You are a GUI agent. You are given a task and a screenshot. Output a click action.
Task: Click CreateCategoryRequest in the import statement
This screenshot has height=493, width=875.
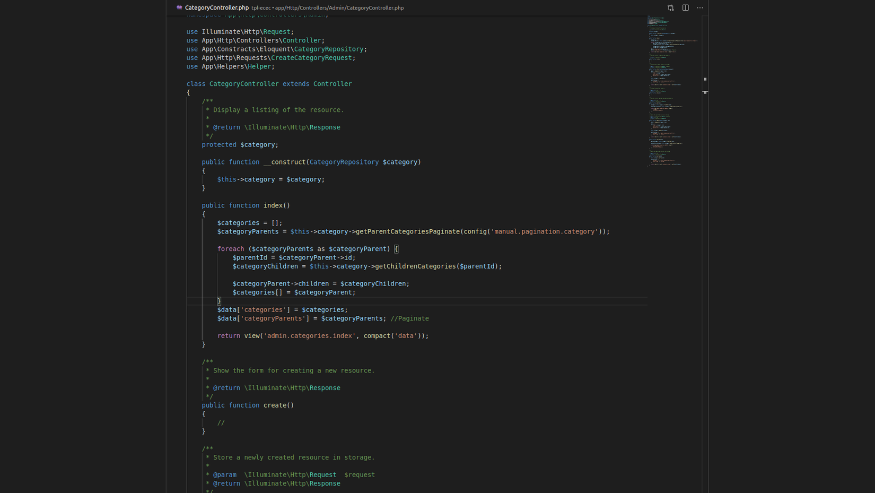pos(311,58)
